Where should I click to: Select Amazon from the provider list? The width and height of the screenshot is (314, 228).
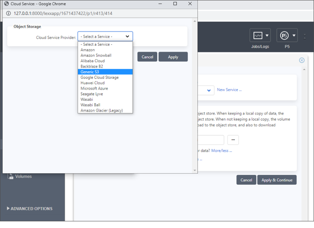[x=105, y=50]
